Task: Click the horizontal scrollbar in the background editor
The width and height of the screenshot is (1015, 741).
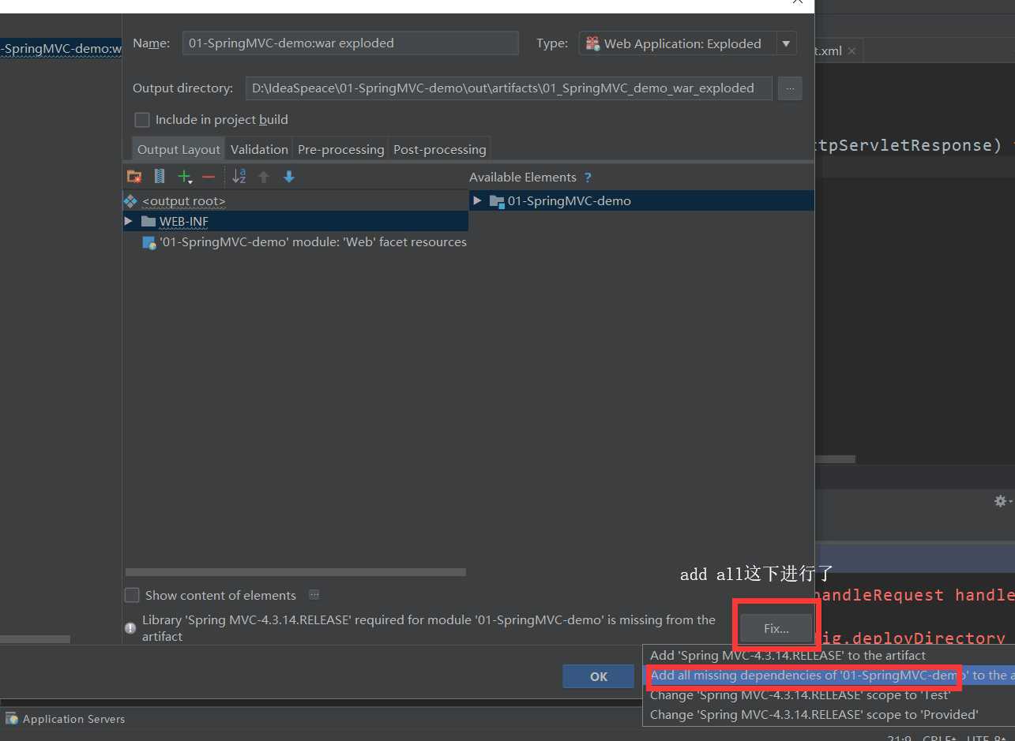Action: [836, 458]
